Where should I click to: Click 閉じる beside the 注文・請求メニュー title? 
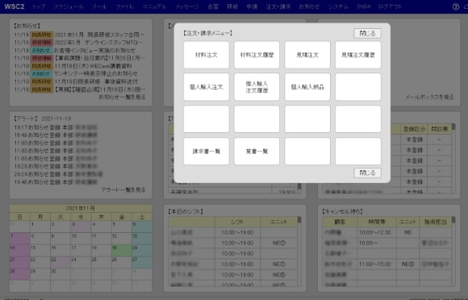click(x=367, y=33)
